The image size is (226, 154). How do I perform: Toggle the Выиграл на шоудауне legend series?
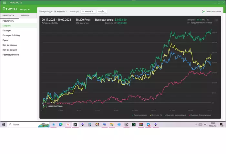175,115
